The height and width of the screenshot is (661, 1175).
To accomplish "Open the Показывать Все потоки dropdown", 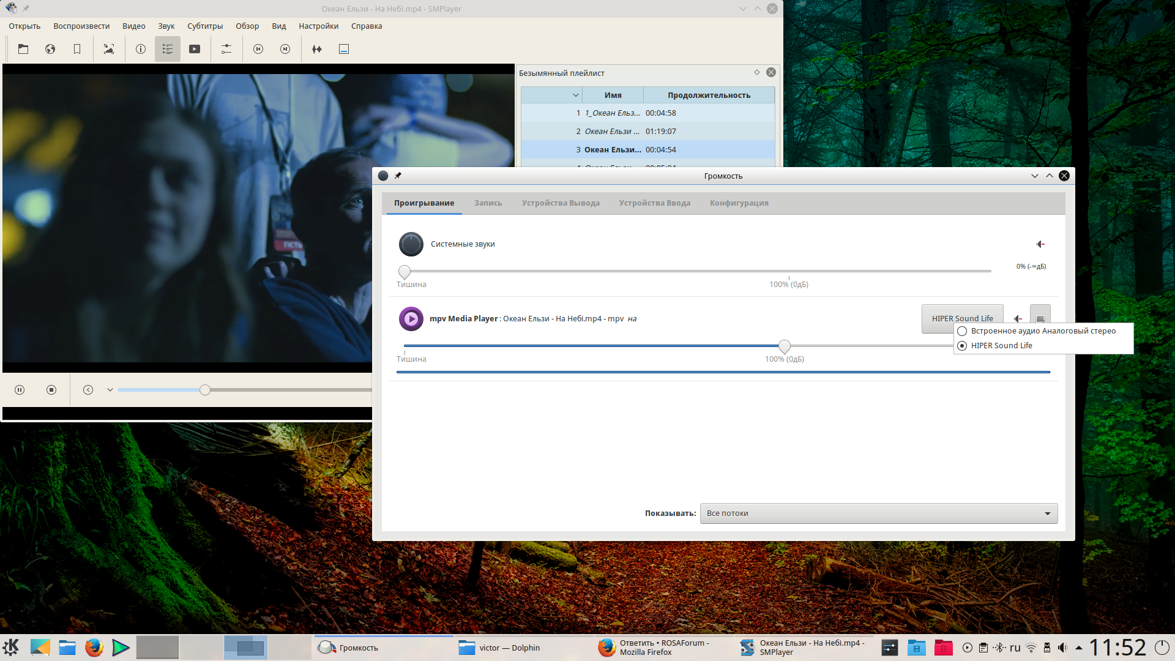I will (878, 513).
